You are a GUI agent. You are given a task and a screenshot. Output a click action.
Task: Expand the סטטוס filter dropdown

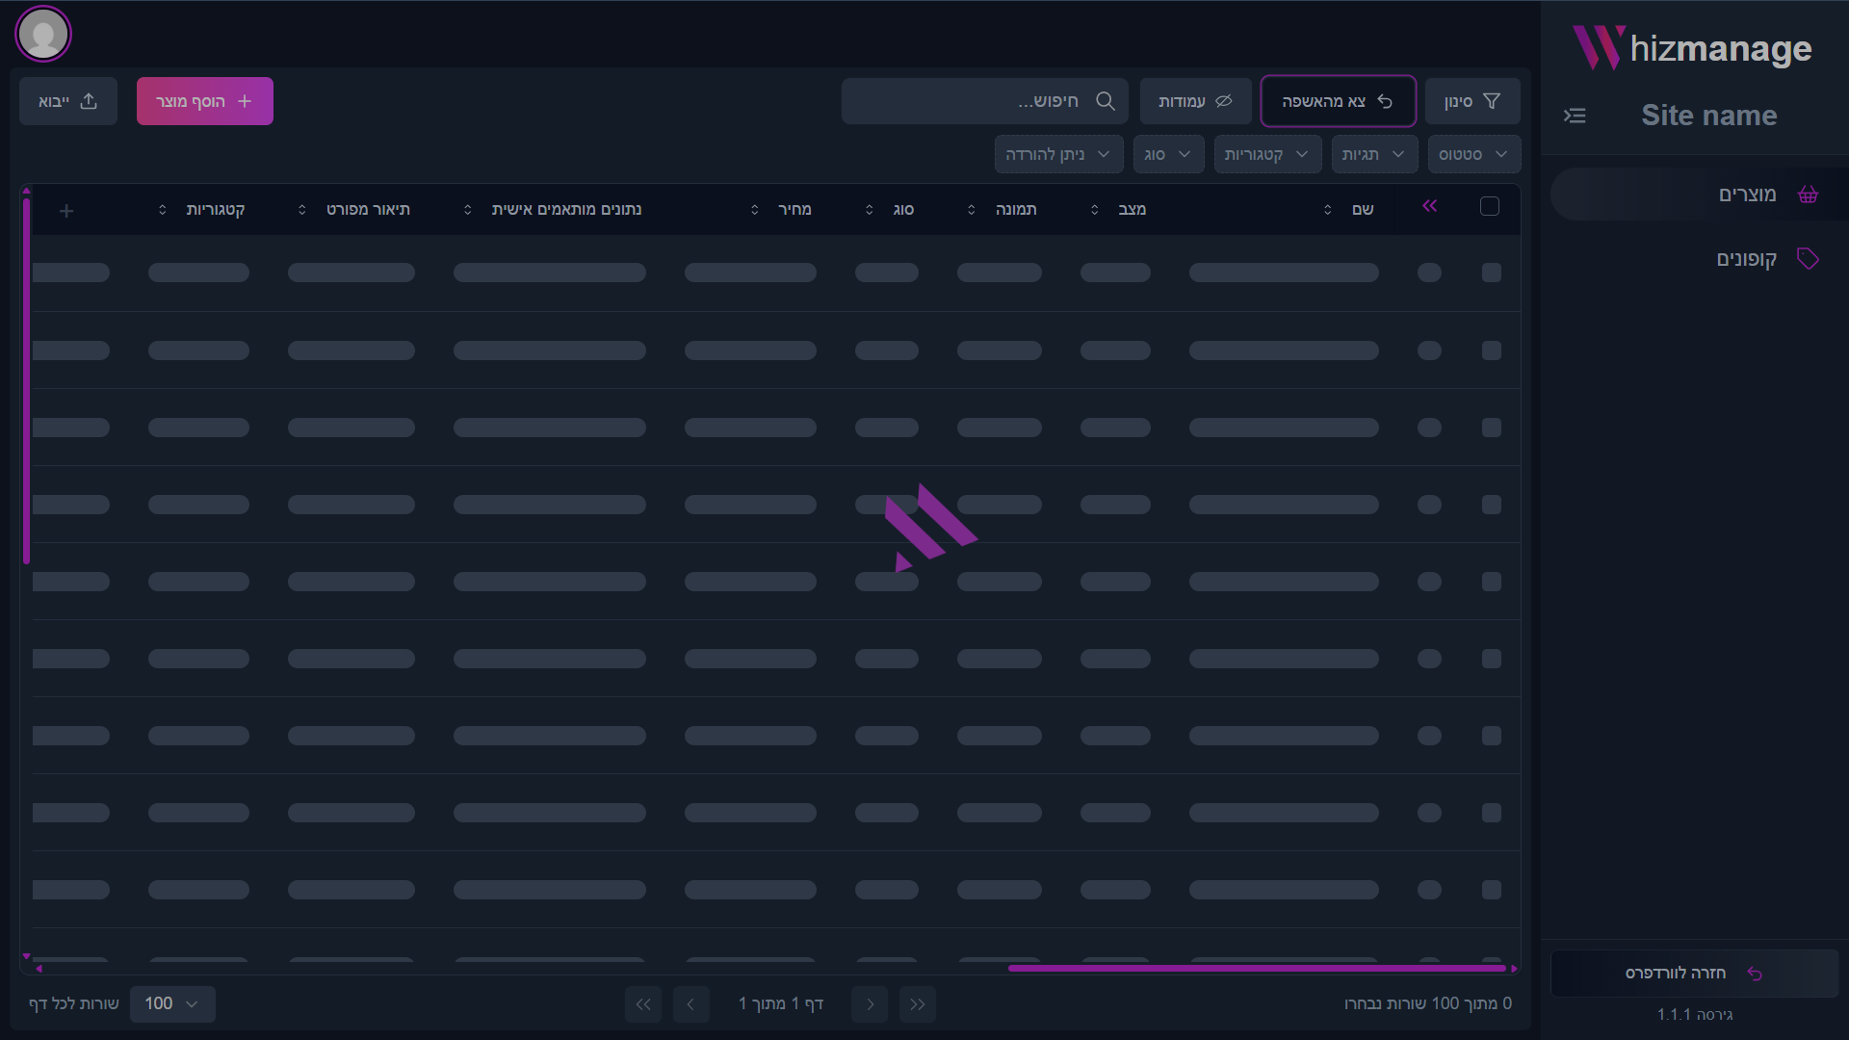tap(1473, 154)
